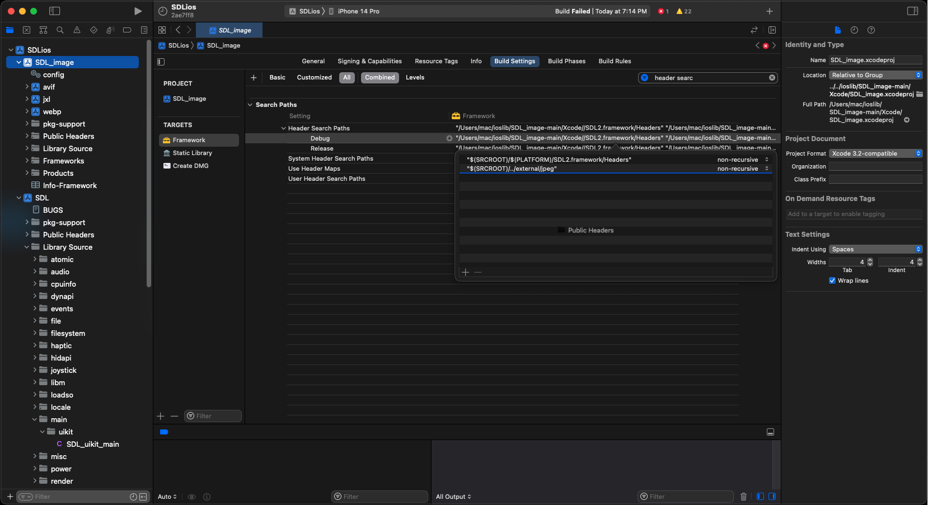The height and width of the screenshot is (505, 928).
Task: Toggle the All build settings filter
Action: point(347,78)
